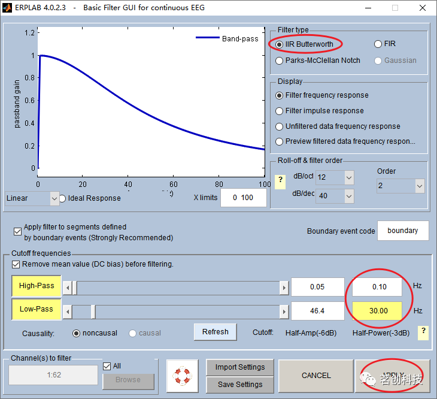The height and width of the screenshot is (399, 437).
Task: Click the Half-Amp(-6dB) label
Action: (311, 333)
